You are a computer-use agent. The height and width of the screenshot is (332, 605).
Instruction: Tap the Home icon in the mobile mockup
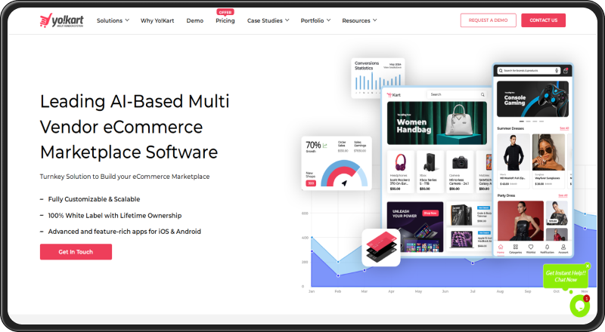(x=501, y=248)
